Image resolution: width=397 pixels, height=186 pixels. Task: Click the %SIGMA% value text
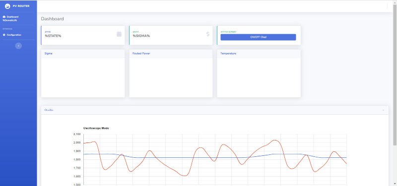point(141,36)
